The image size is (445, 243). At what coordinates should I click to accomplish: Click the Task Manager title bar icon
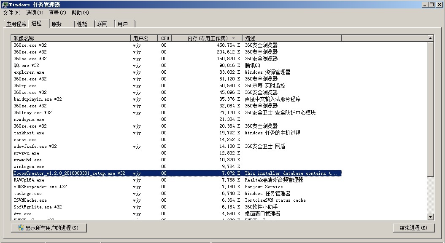pyautogui.click(x=5, y=5)
